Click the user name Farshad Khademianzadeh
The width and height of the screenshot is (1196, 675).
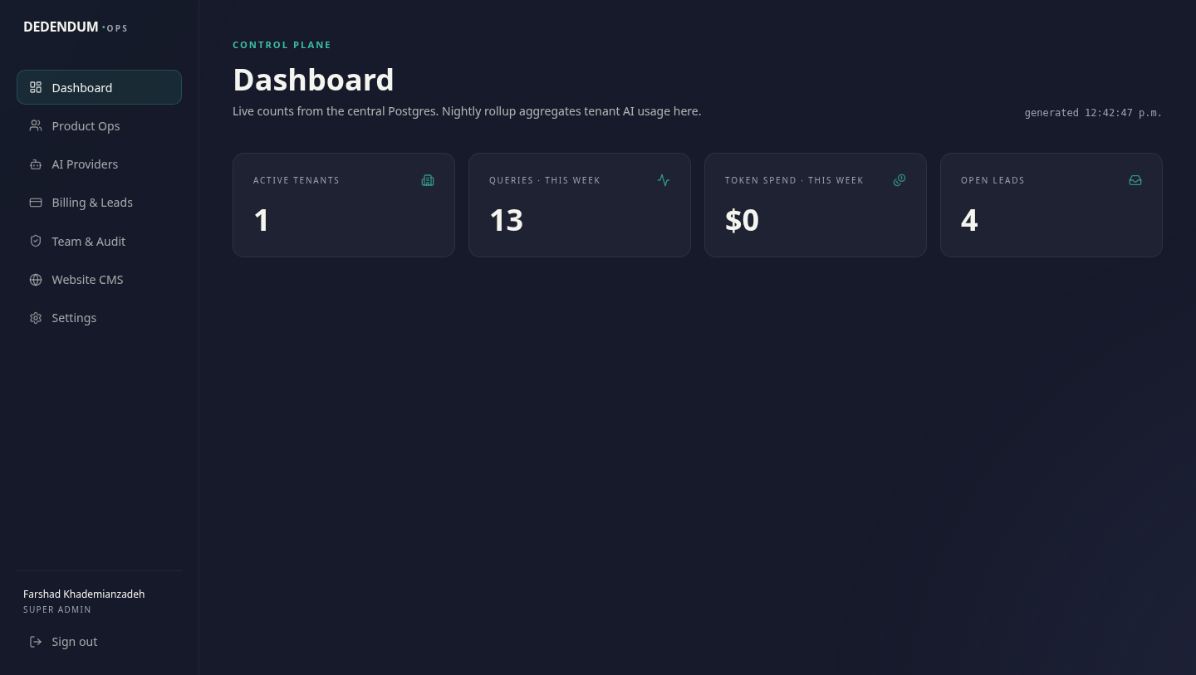[x=84, y=594]
